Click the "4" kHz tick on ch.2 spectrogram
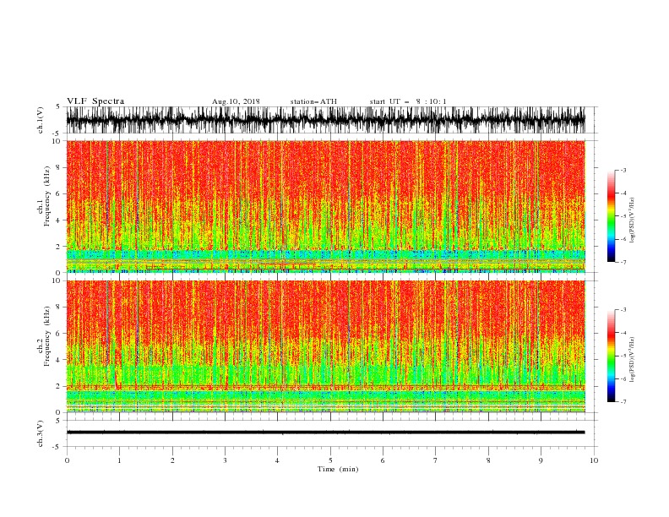The height and width of the screenshot is (517, 669). 59,360
